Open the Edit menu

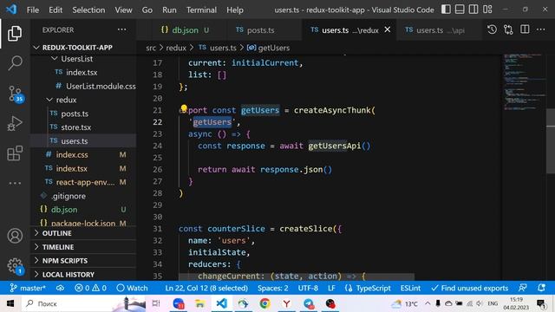click(55, 10)
